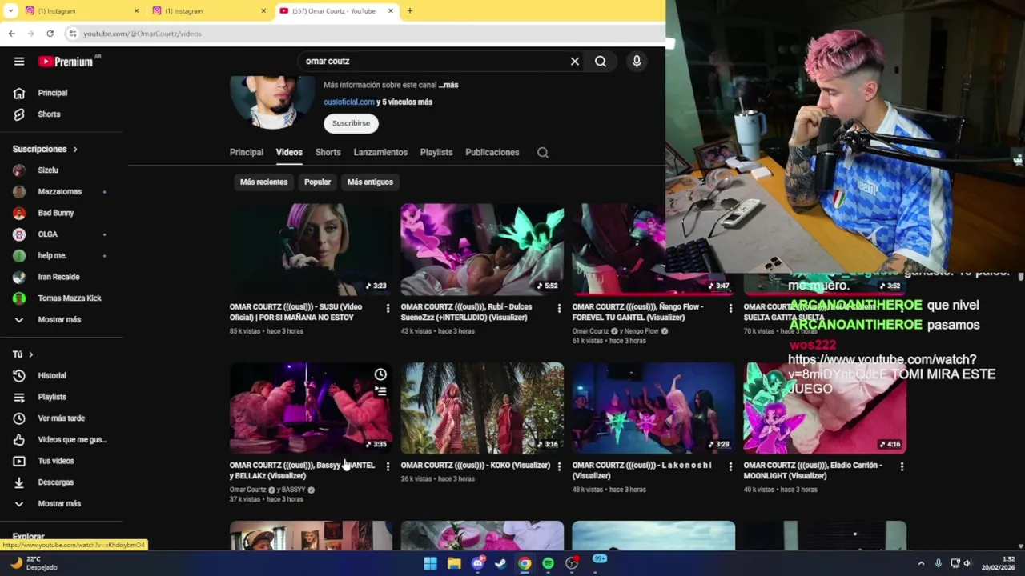Show hidden system tray icons
This screenshot has width=1025, height=576.
[921, 563]
